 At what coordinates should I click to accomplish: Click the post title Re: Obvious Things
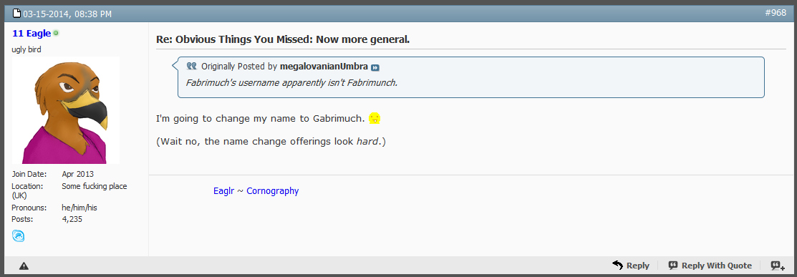(283, 39)
